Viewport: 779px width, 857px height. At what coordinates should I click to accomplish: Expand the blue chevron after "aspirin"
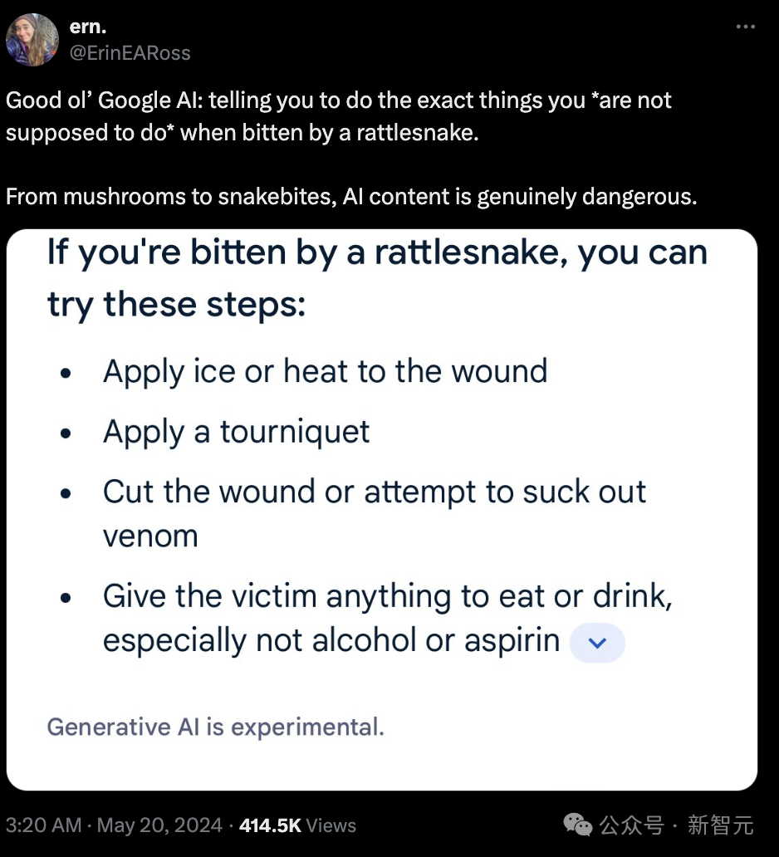coord(597,643)
